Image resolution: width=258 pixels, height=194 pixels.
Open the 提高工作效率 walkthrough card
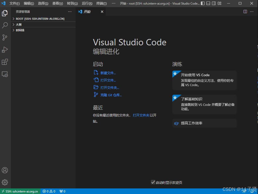[x=204, y=123]
